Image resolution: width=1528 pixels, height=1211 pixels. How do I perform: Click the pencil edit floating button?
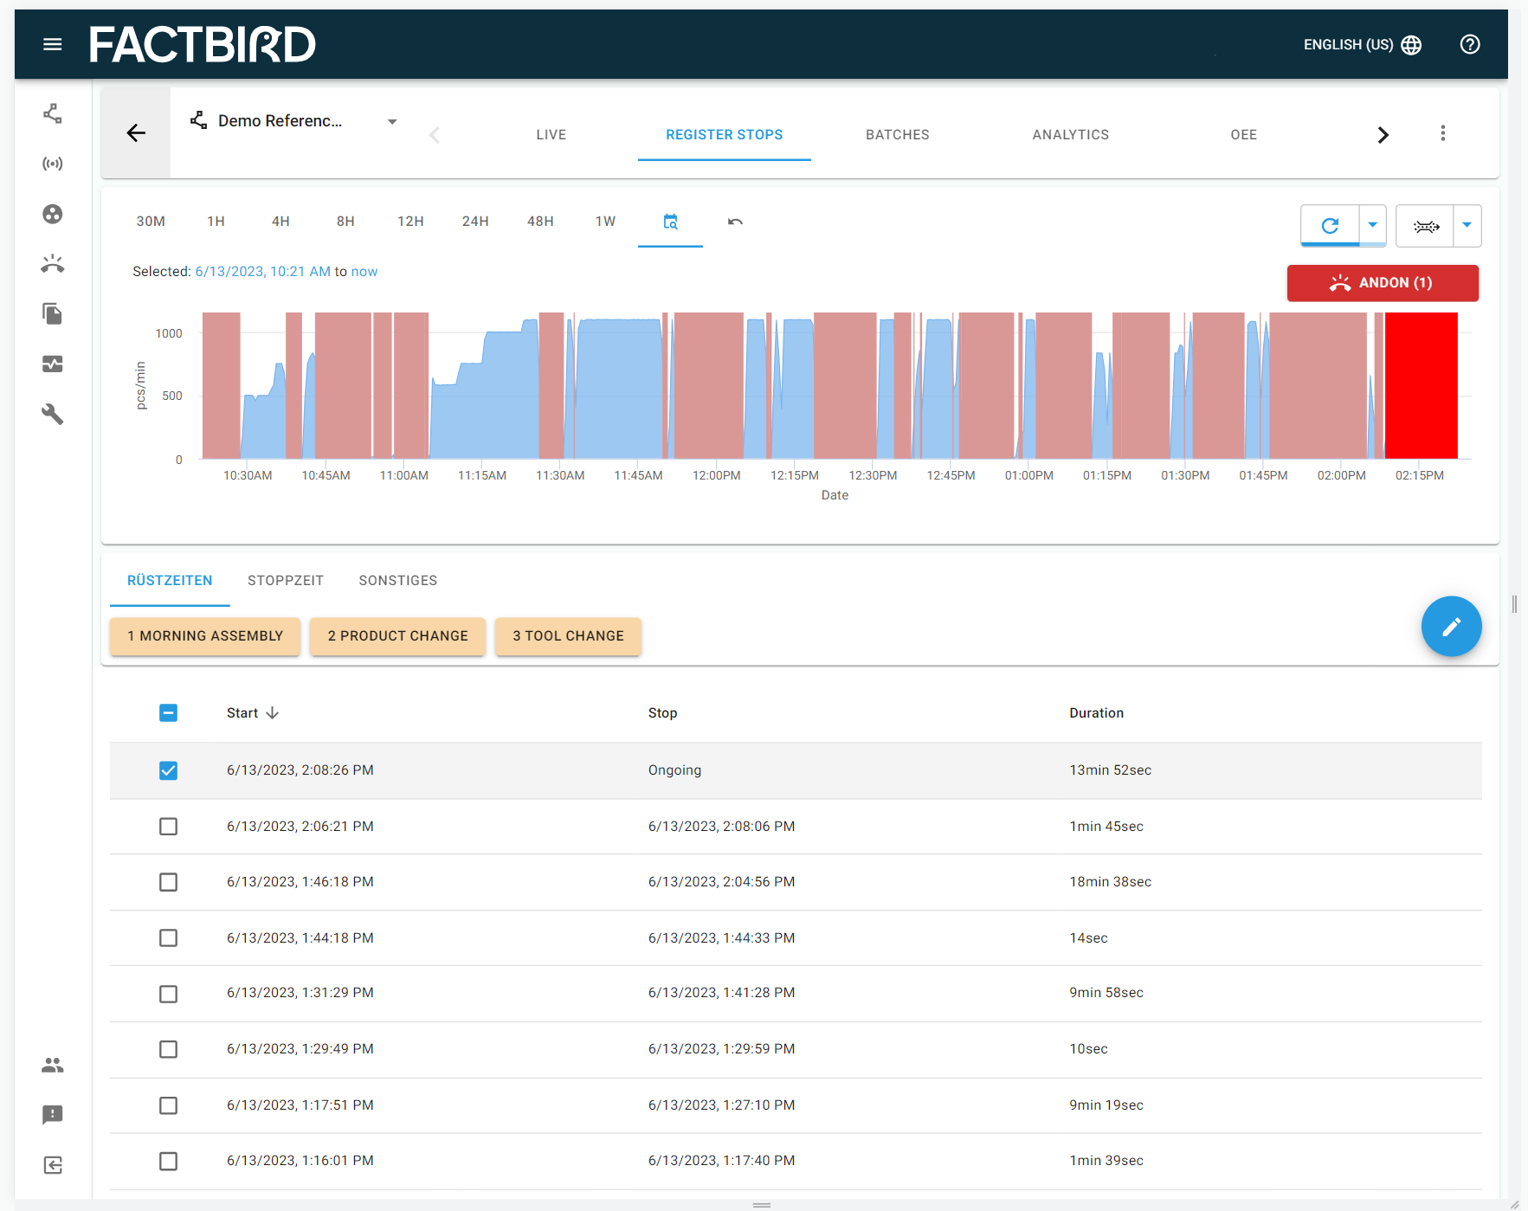(1452, 626)
